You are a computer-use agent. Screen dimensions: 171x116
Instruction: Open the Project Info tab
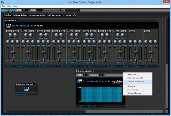point(70,15)
